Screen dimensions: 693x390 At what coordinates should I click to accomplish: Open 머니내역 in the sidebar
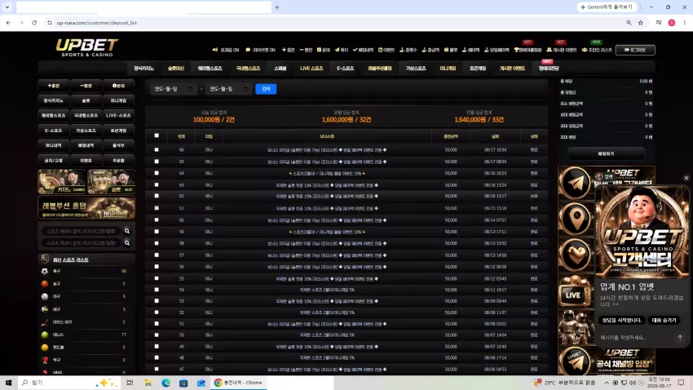54,145
